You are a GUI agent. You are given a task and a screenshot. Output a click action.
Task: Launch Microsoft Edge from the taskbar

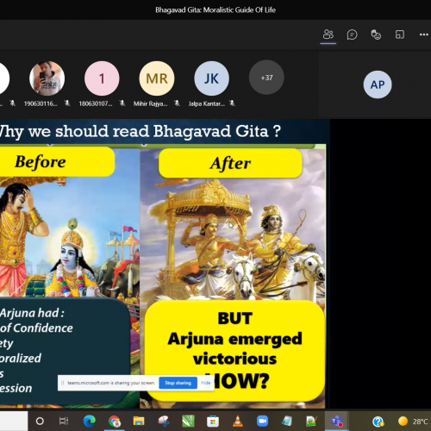[x=90, y=422]
